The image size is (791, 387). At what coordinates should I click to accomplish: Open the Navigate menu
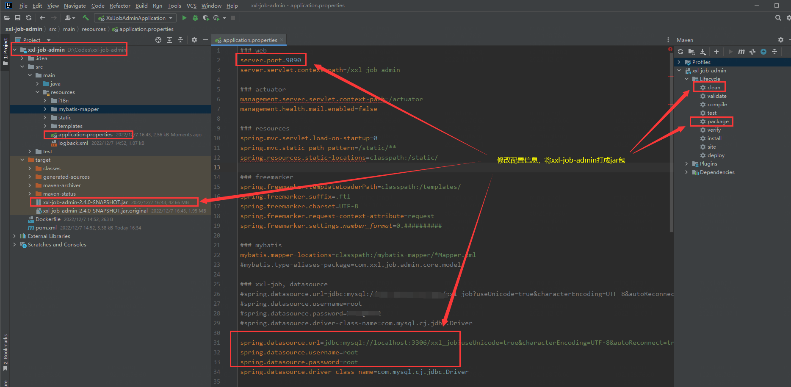pos(75,6)
